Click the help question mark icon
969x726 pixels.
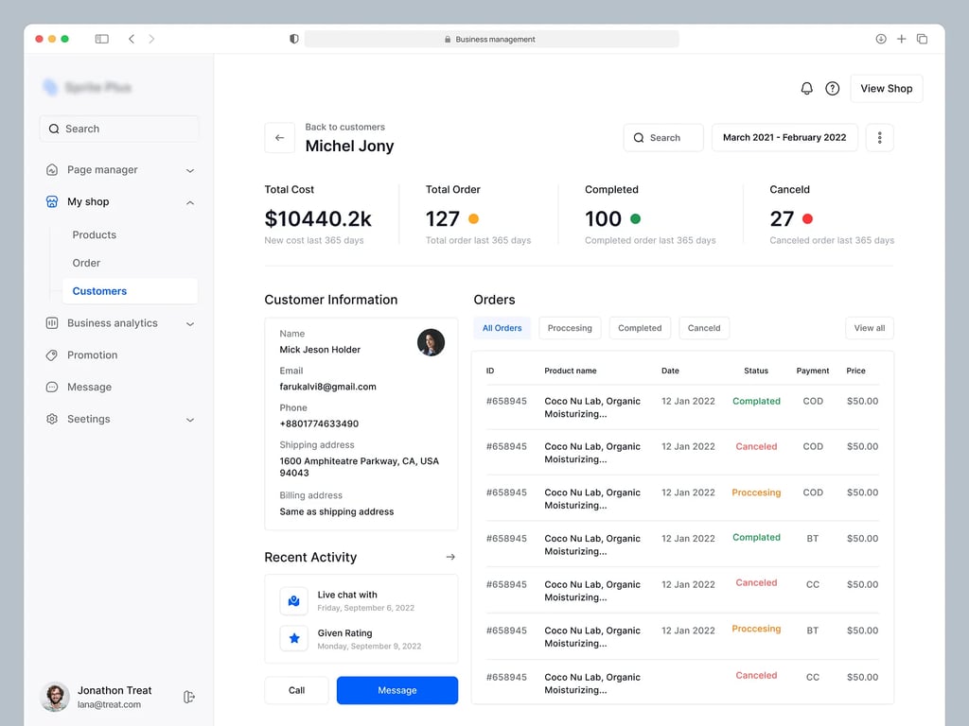833,88
